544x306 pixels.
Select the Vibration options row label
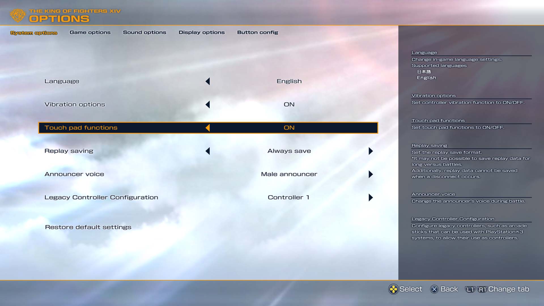[75, 105]
